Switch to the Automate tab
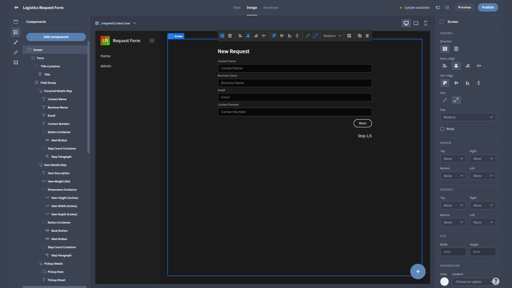512x288 pixels. point(271,8)
